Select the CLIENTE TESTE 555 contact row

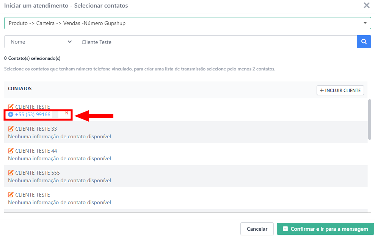click(x=186, y=176)
